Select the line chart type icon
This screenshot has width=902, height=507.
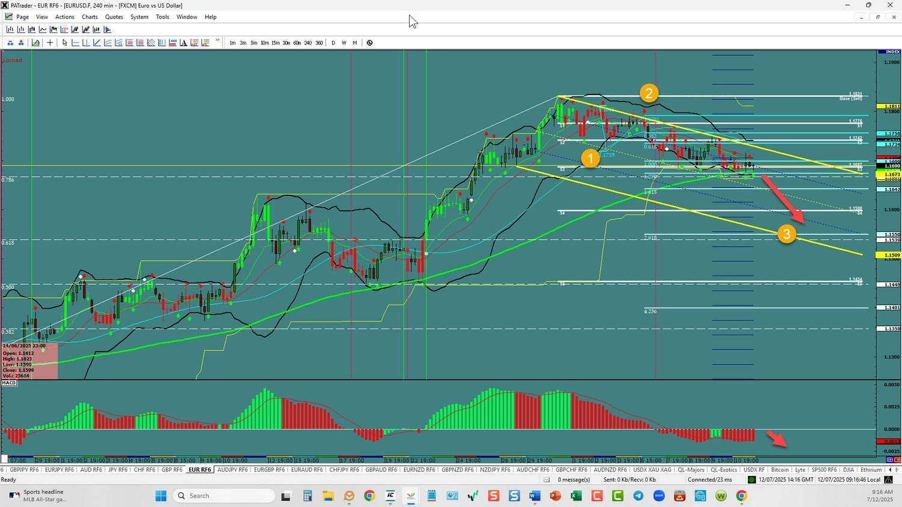coord(43,29)
